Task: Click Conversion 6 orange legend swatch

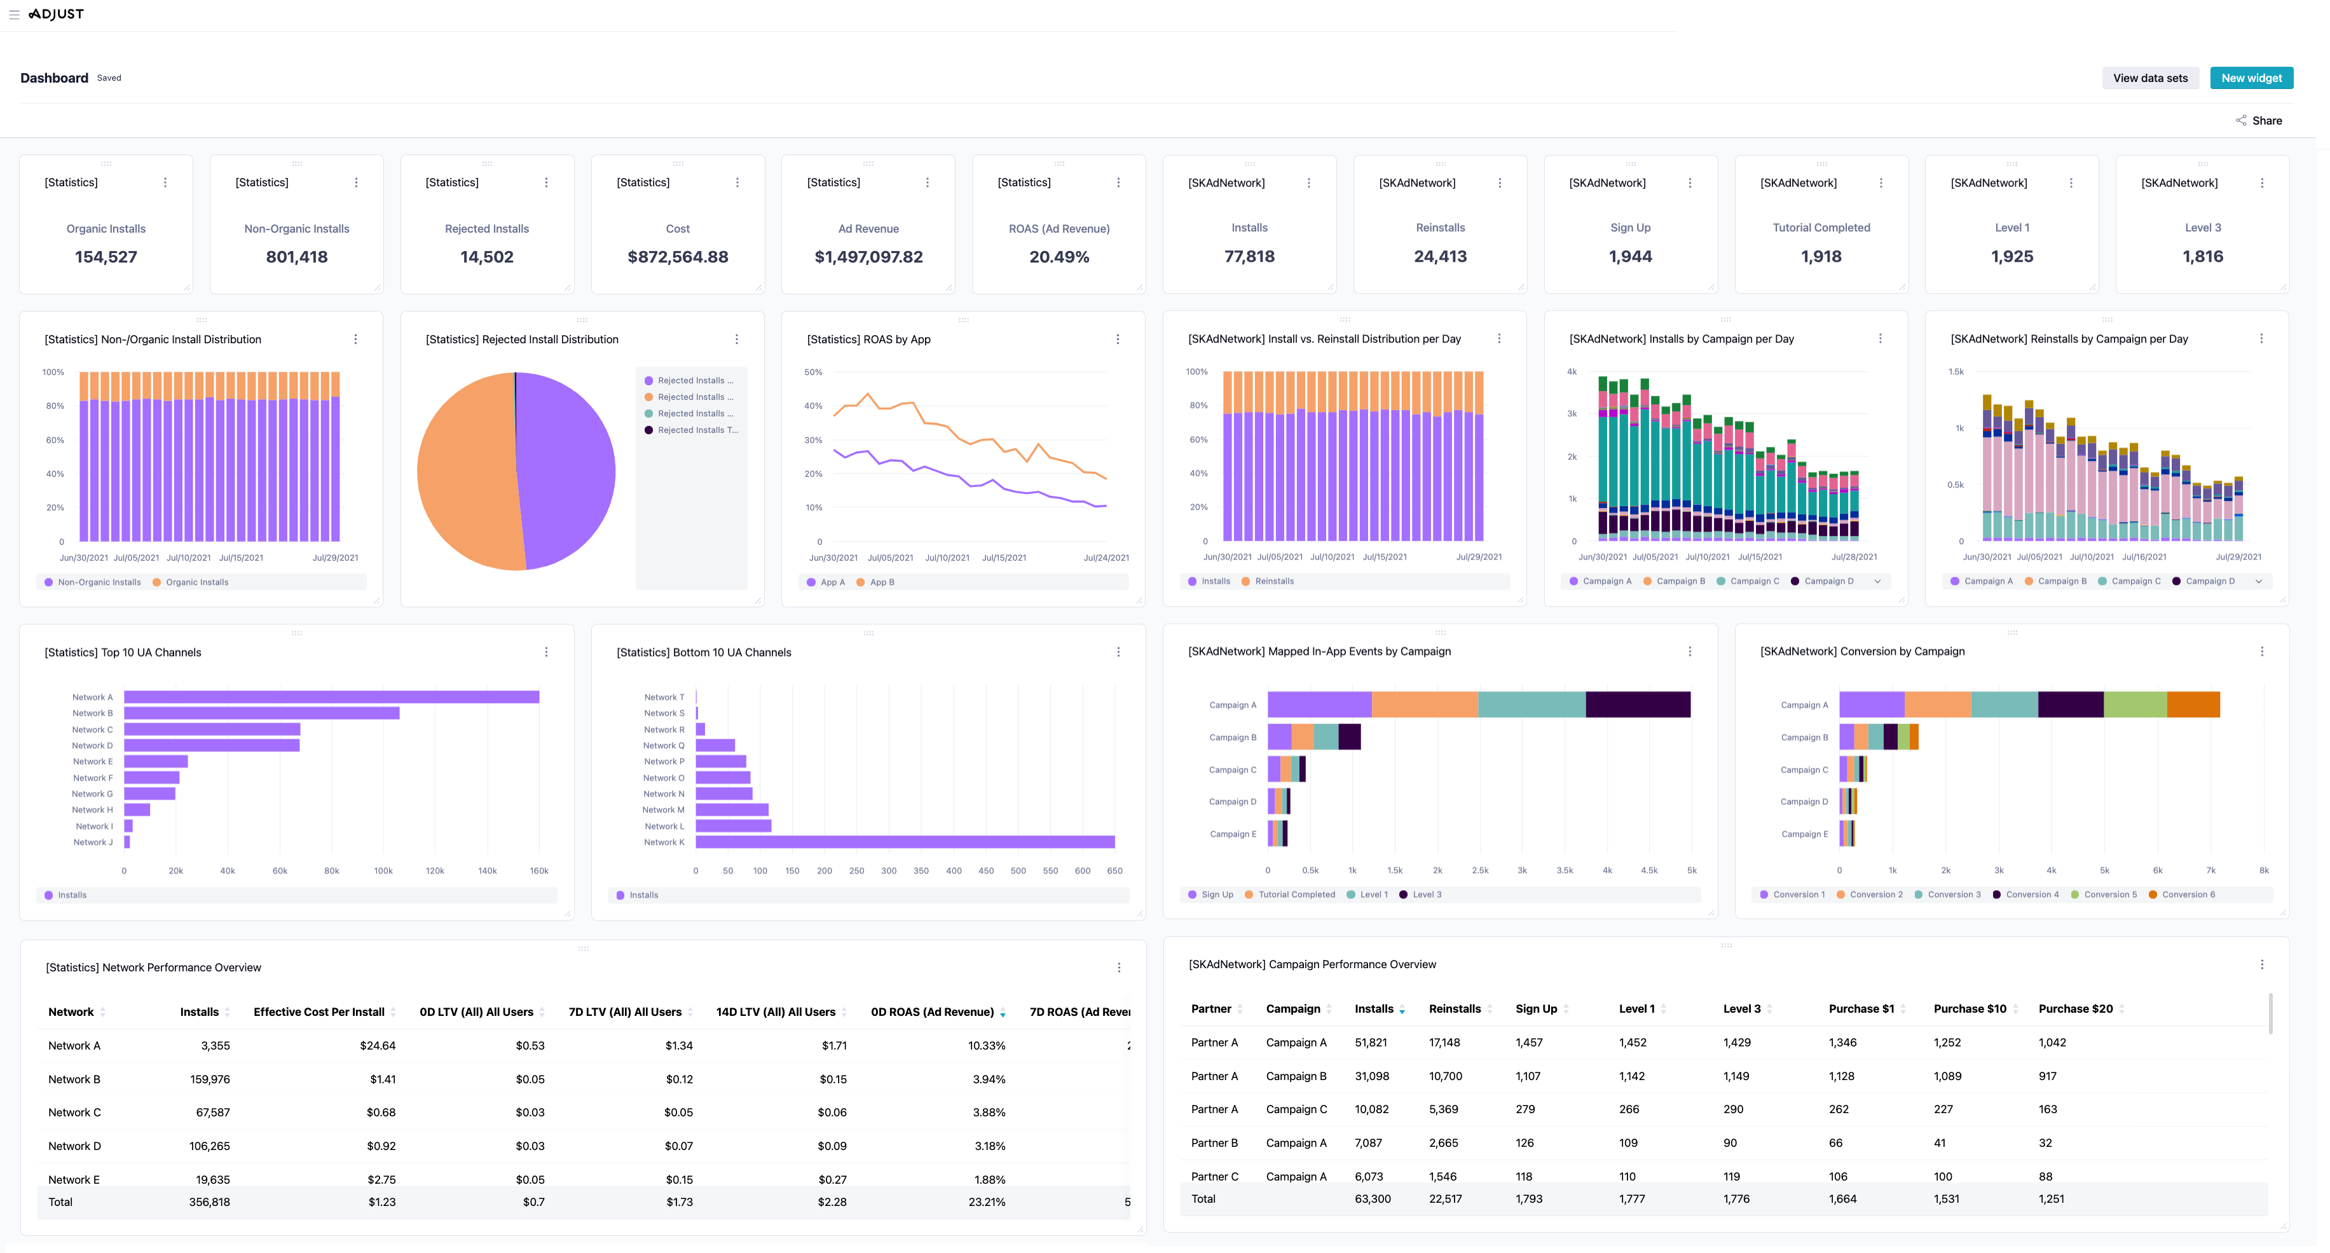Action: click(2153, 894)
